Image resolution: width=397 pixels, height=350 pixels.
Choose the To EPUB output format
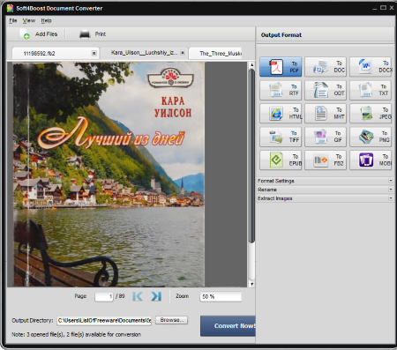(281, 160)
